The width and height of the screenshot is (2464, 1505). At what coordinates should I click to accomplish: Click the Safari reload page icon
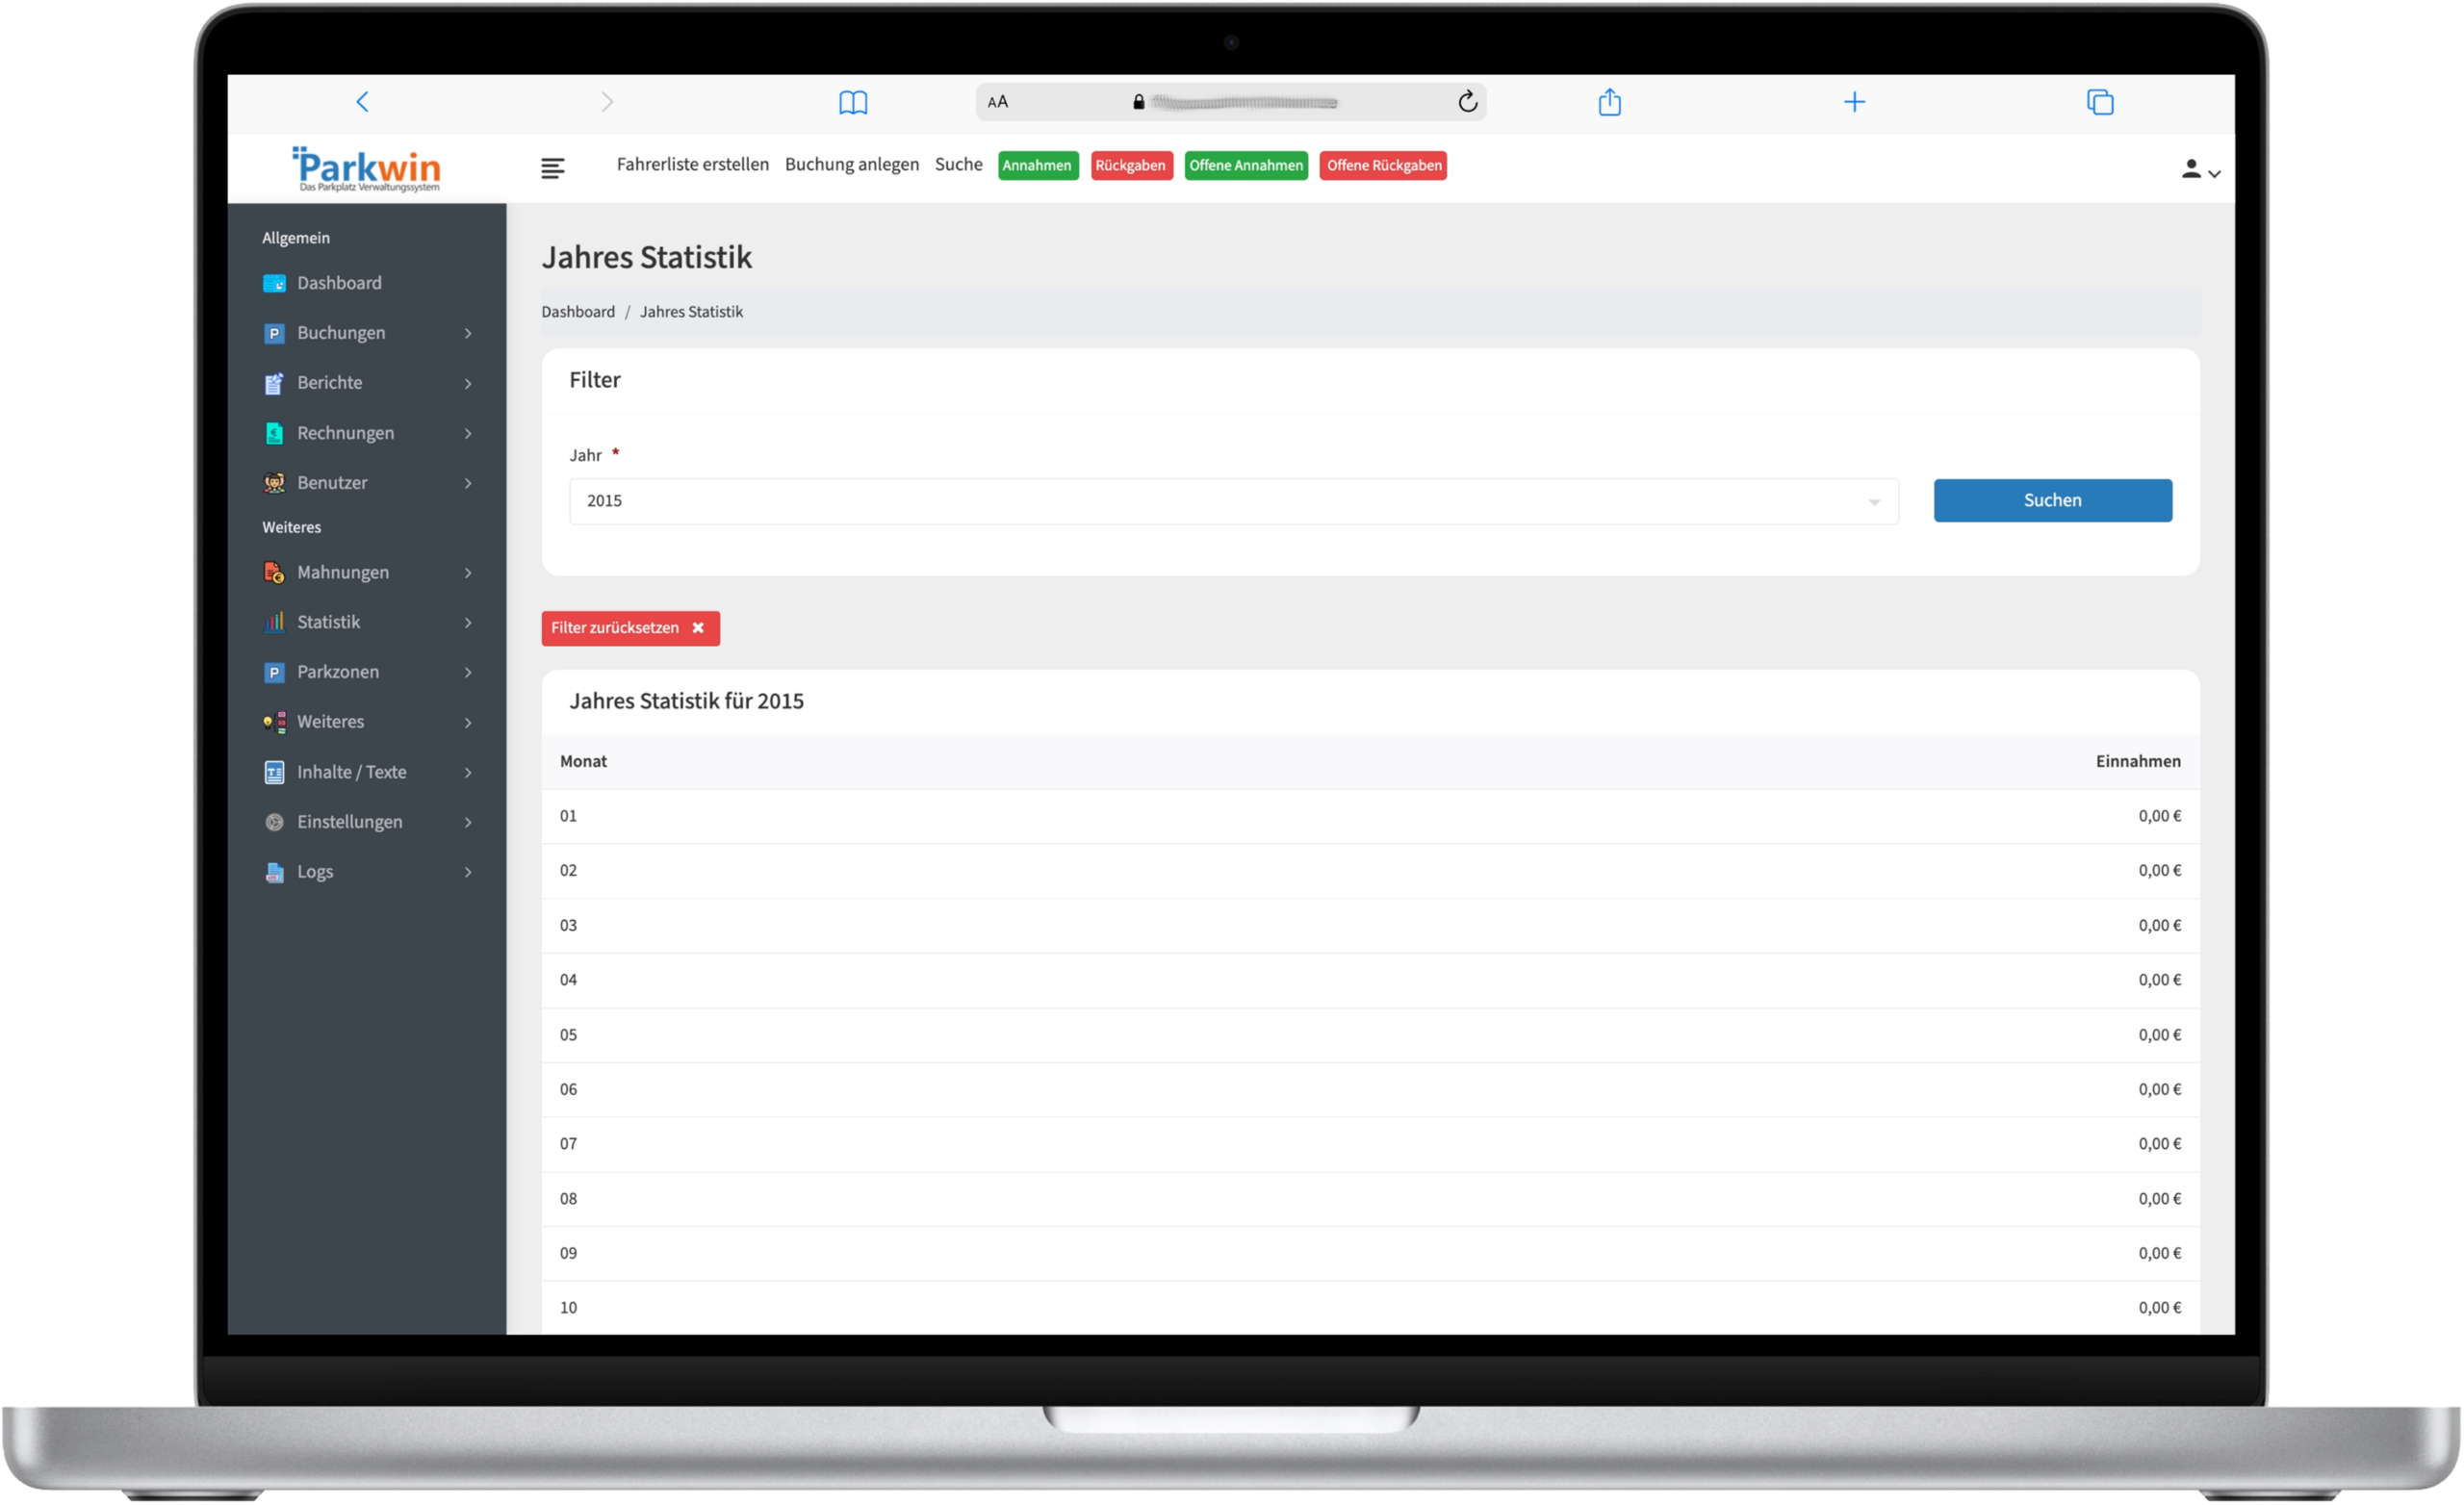click(1467, 102)
